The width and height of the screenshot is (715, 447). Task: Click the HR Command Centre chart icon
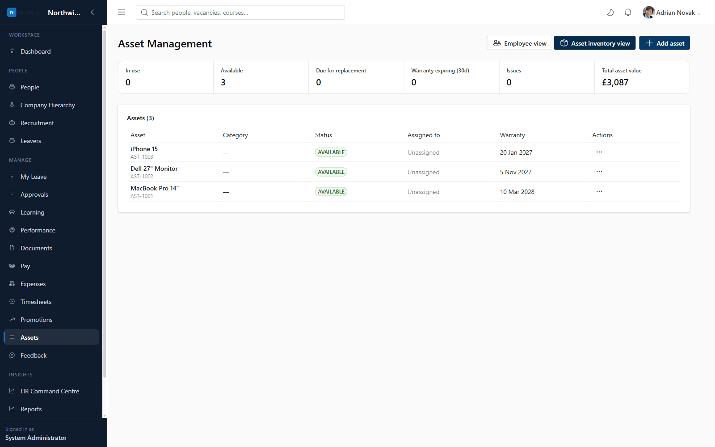12,391
